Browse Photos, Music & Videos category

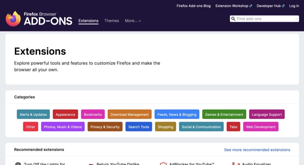63,127
